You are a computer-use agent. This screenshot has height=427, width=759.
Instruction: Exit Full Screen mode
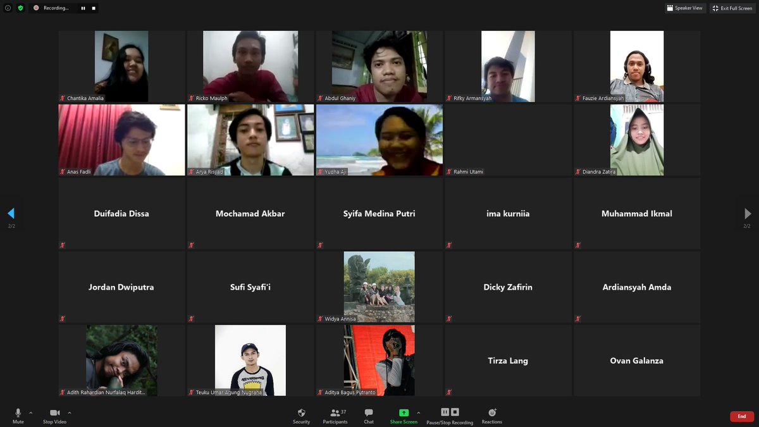(x=732, y=8)
